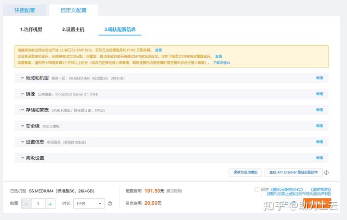
Task: Edit the 设置信息 section
Action: 320,142
